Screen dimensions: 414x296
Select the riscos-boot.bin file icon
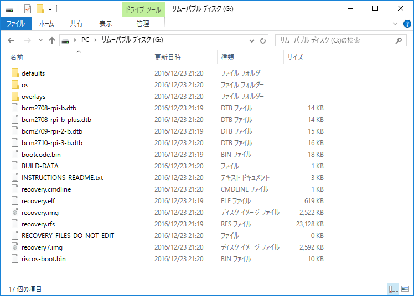click(15, 258)
